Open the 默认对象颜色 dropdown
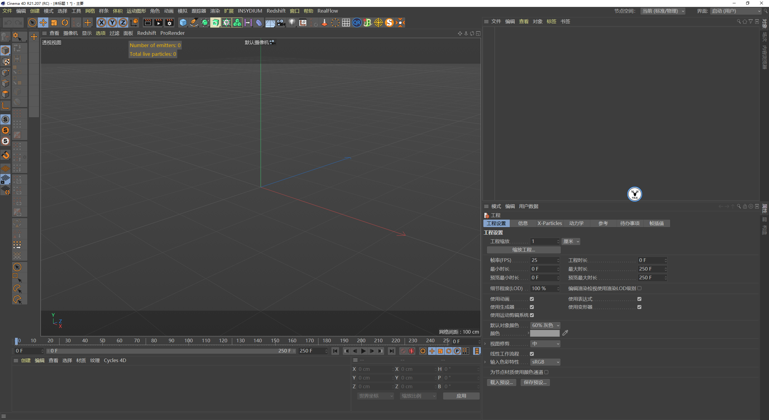 (545, 325)
